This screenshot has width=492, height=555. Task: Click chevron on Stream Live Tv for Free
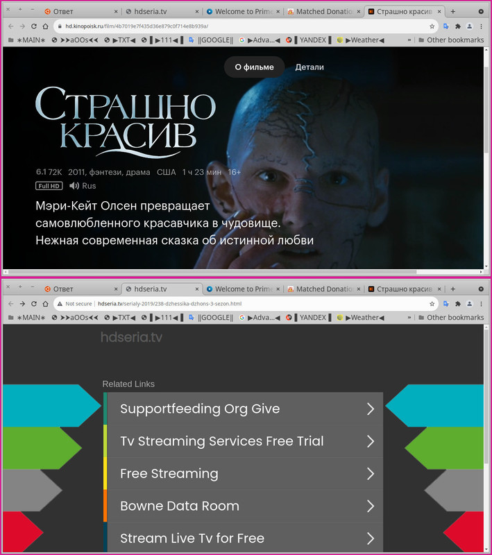pos(371,538)
